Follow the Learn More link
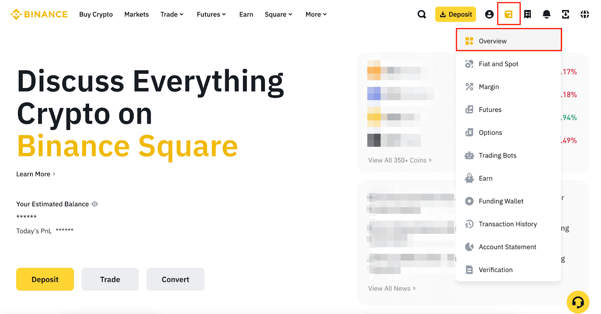This screenshot has width=601, height=314. coord(36,174)
